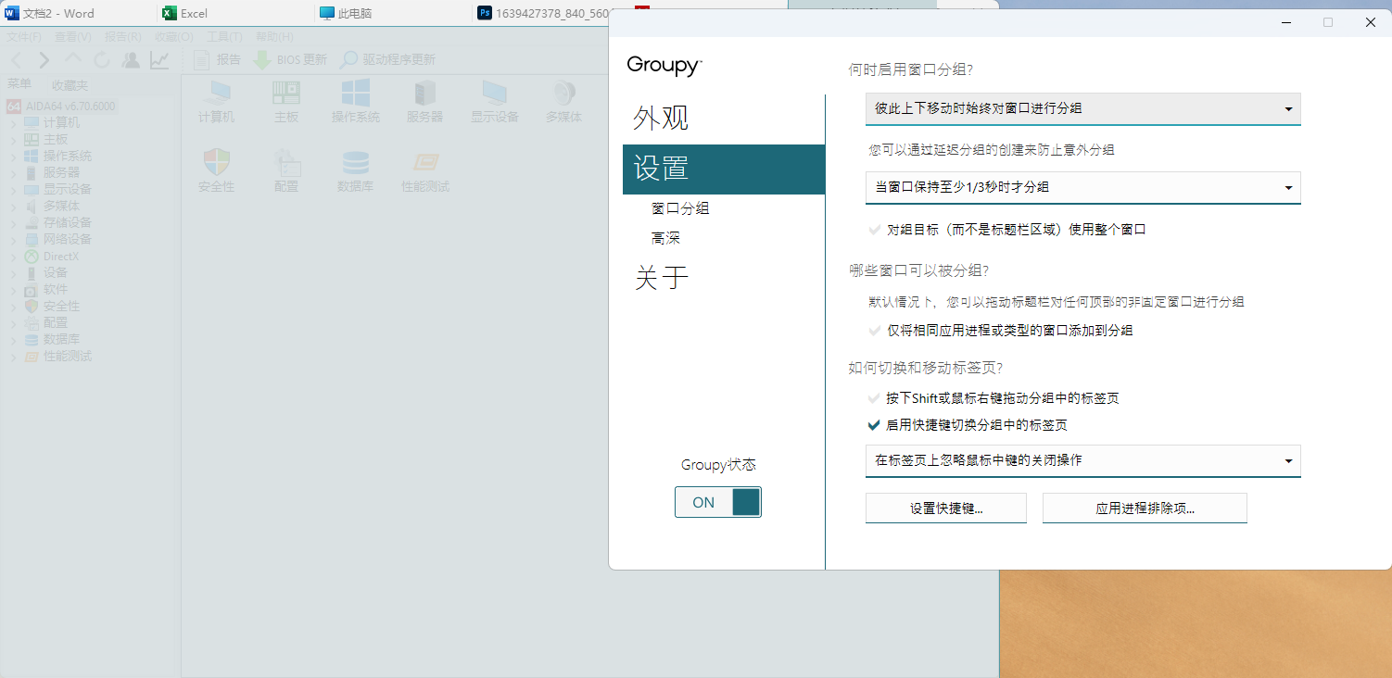Image resolution: width=1392 pixels, height=678 pixels.
Task: Click the 报告 report toolbar icon
Action: tap(202, 59)
